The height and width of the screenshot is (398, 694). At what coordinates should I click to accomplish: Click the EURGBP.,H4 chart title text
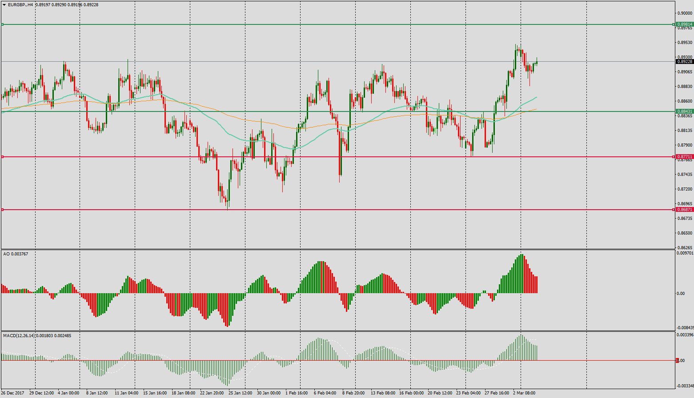point(20,5)
